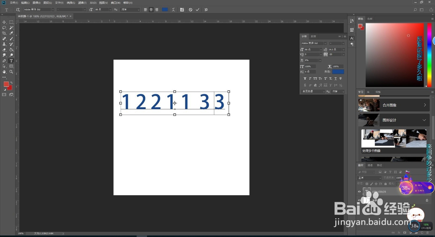Open Character panel font family dropdown

point(325,43)
